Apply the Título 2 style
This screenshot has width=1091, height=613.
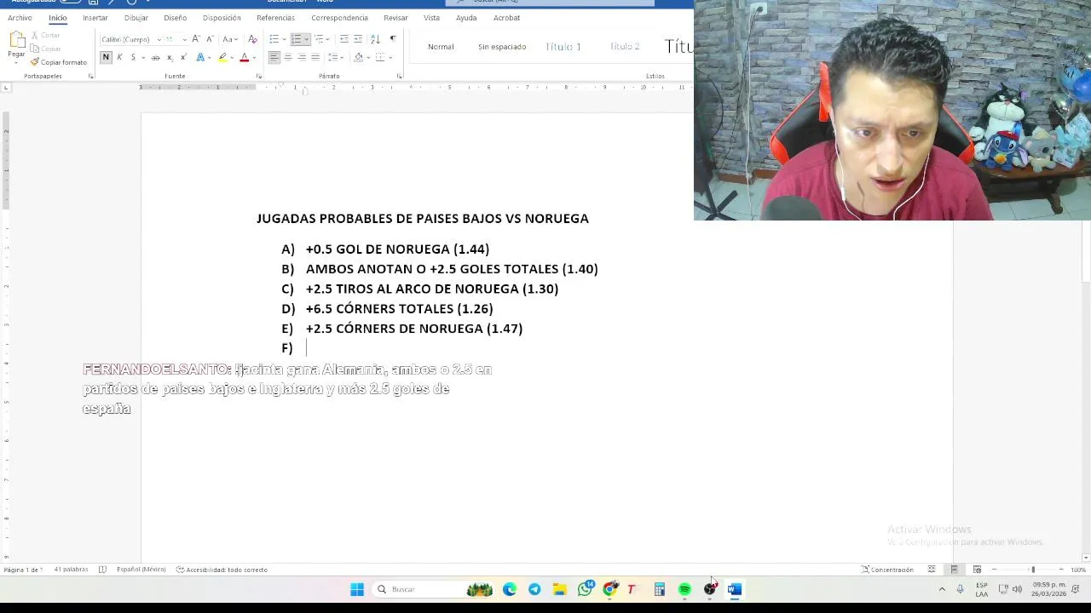click(625, 47)
